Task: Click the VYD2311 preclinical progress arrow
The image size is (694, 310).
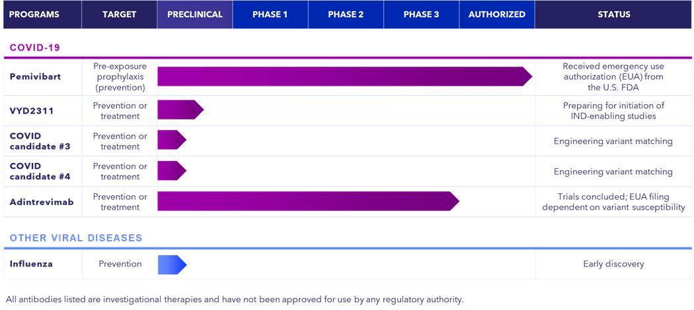Action: pyautogui.click(x=179, y=110)
